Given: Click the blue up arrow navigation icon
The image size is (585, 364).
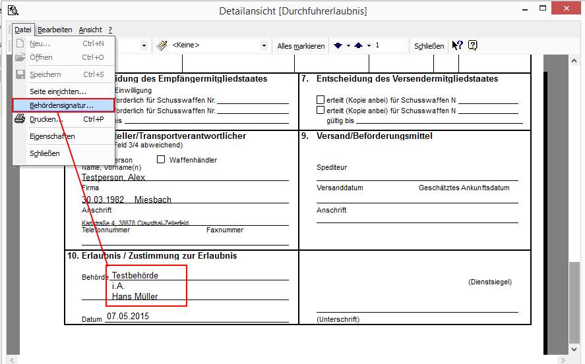Looking at the screenshot, I should pos(358,45).
